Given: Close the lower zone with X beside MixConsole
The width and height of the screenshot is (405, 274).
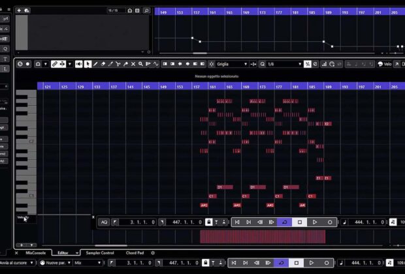Looking at the screenshot, I should pos(16,253).
